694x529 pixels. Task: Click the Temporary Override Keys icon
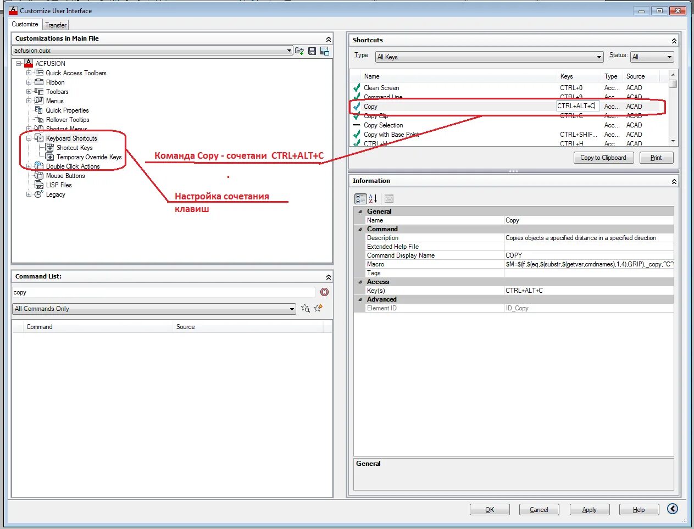point(49,157)
